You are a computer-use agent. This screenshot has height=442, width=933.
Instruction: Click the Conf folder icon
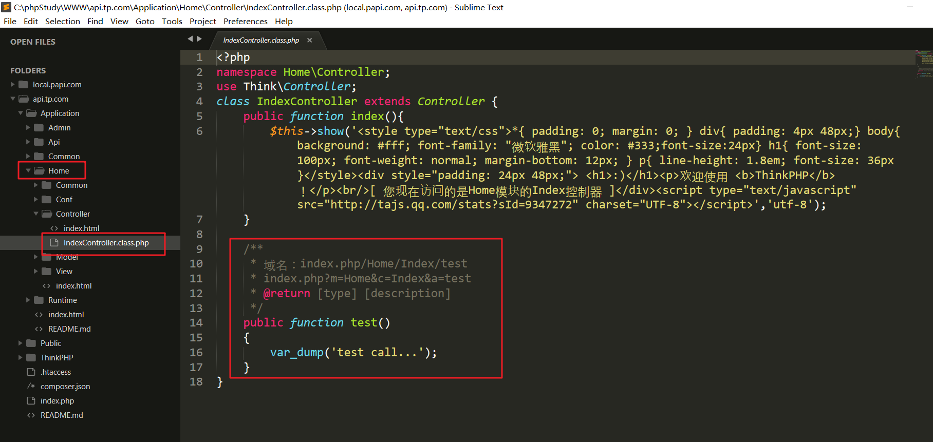[x=46, y=200]
